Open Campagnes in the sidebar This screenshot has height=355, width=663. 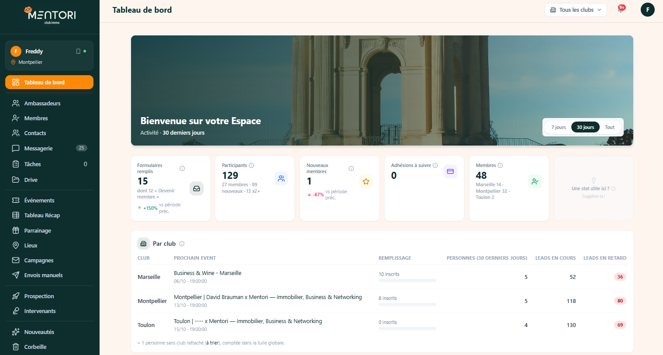[49, 260]
